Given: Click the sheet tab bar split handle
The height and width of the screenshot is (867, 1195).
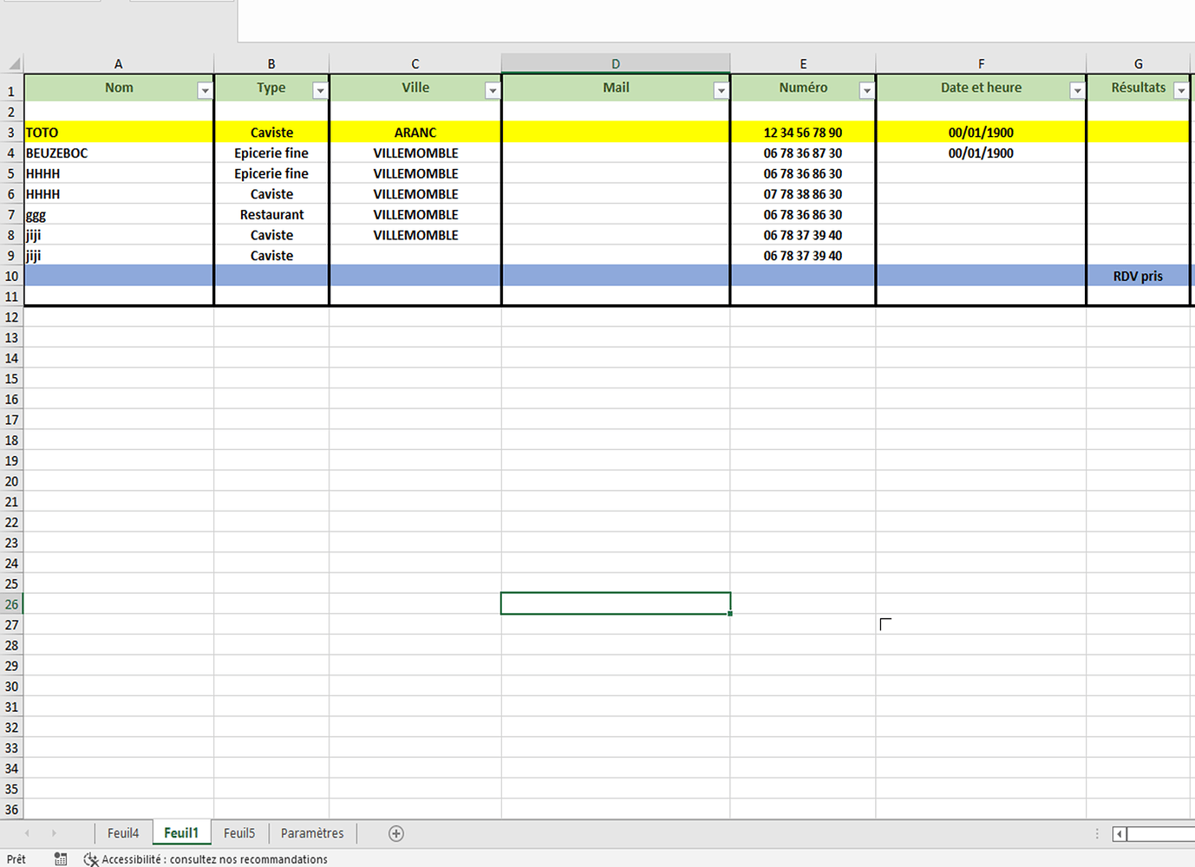Looking at the screenshot, I should point(1097,834).
